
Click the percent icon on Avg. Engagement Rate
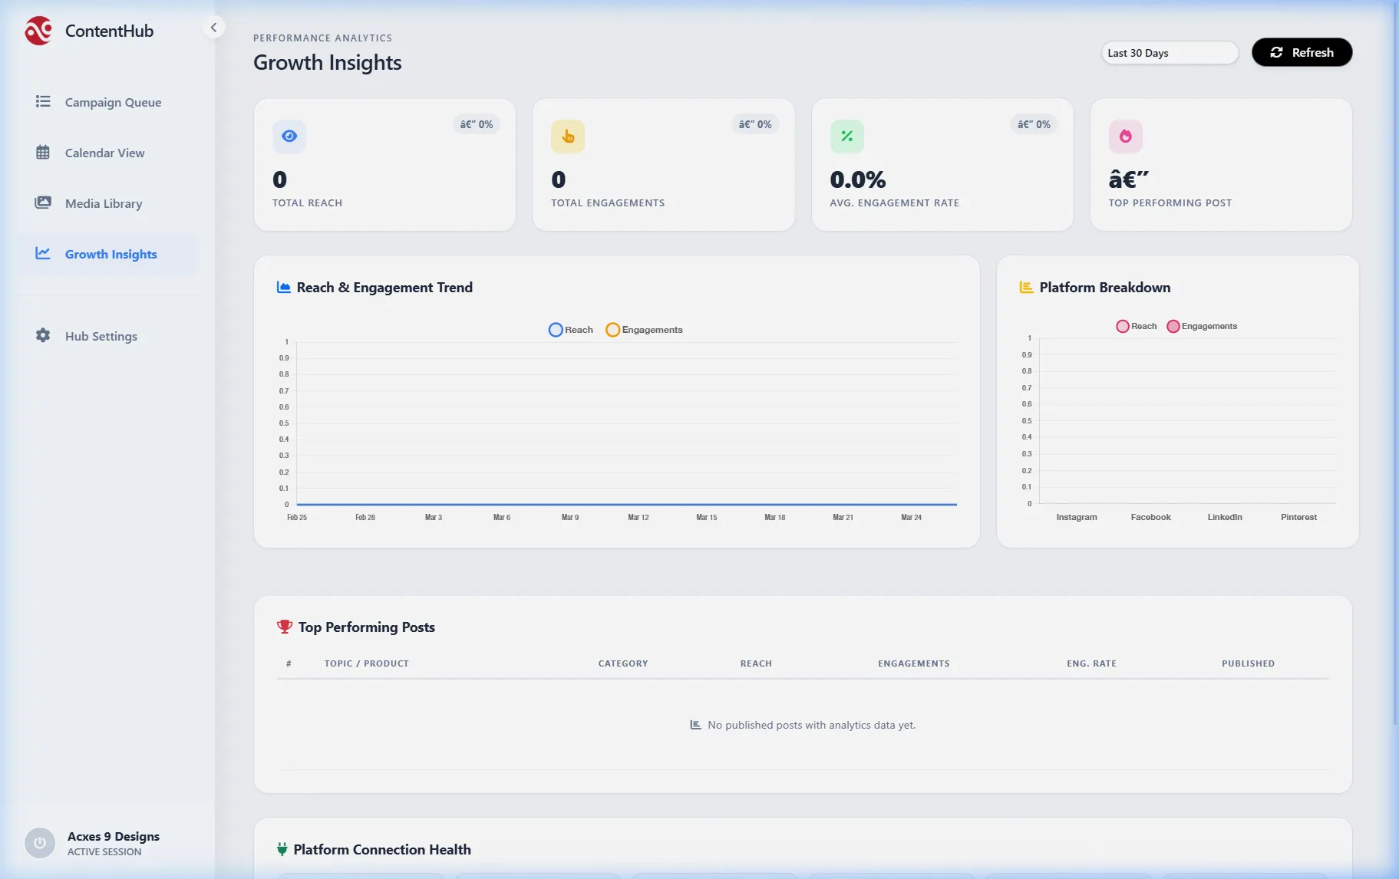click(x=847, y=136)
